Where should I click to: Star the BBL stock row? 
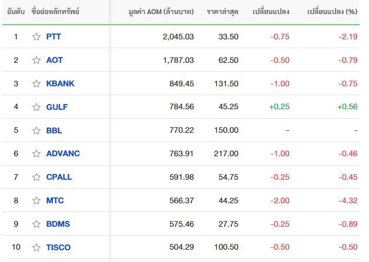coord(36,130)
